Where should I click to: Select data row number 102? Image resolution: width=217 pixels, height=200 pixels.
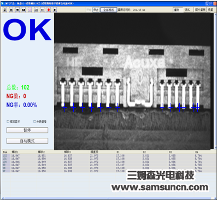click(x=108, y=156)
